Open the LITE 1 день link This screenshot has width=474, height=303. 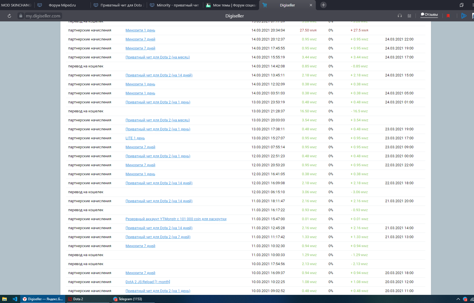[135, 138]
